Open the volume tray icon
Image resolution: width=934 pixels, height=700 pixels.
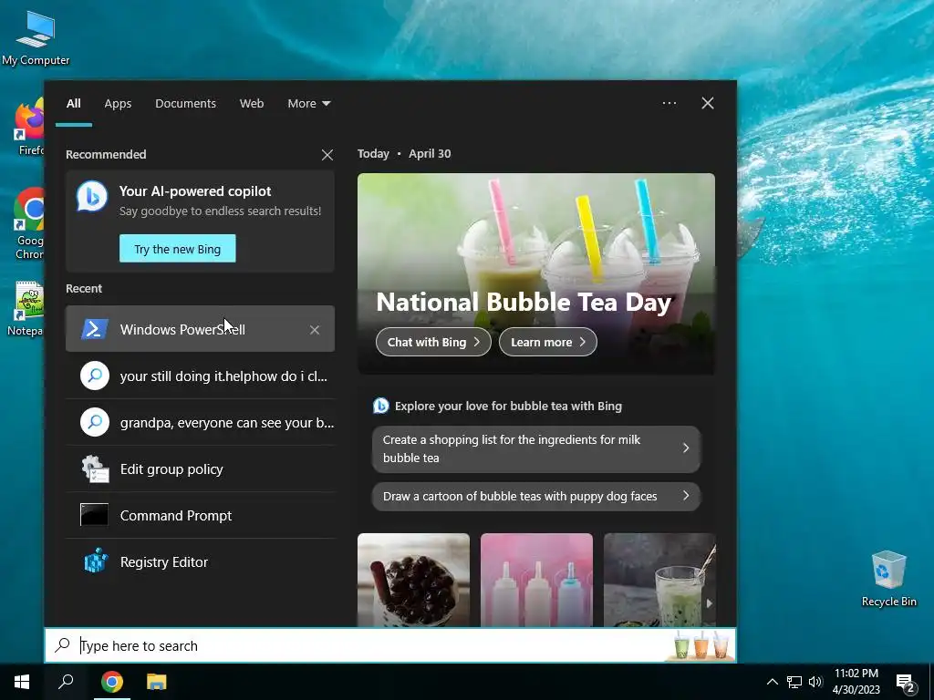815,682
